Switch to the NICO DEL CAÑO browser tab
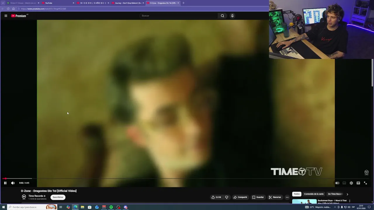The height and width of the screenshot is (210, 374). point(93,3)
